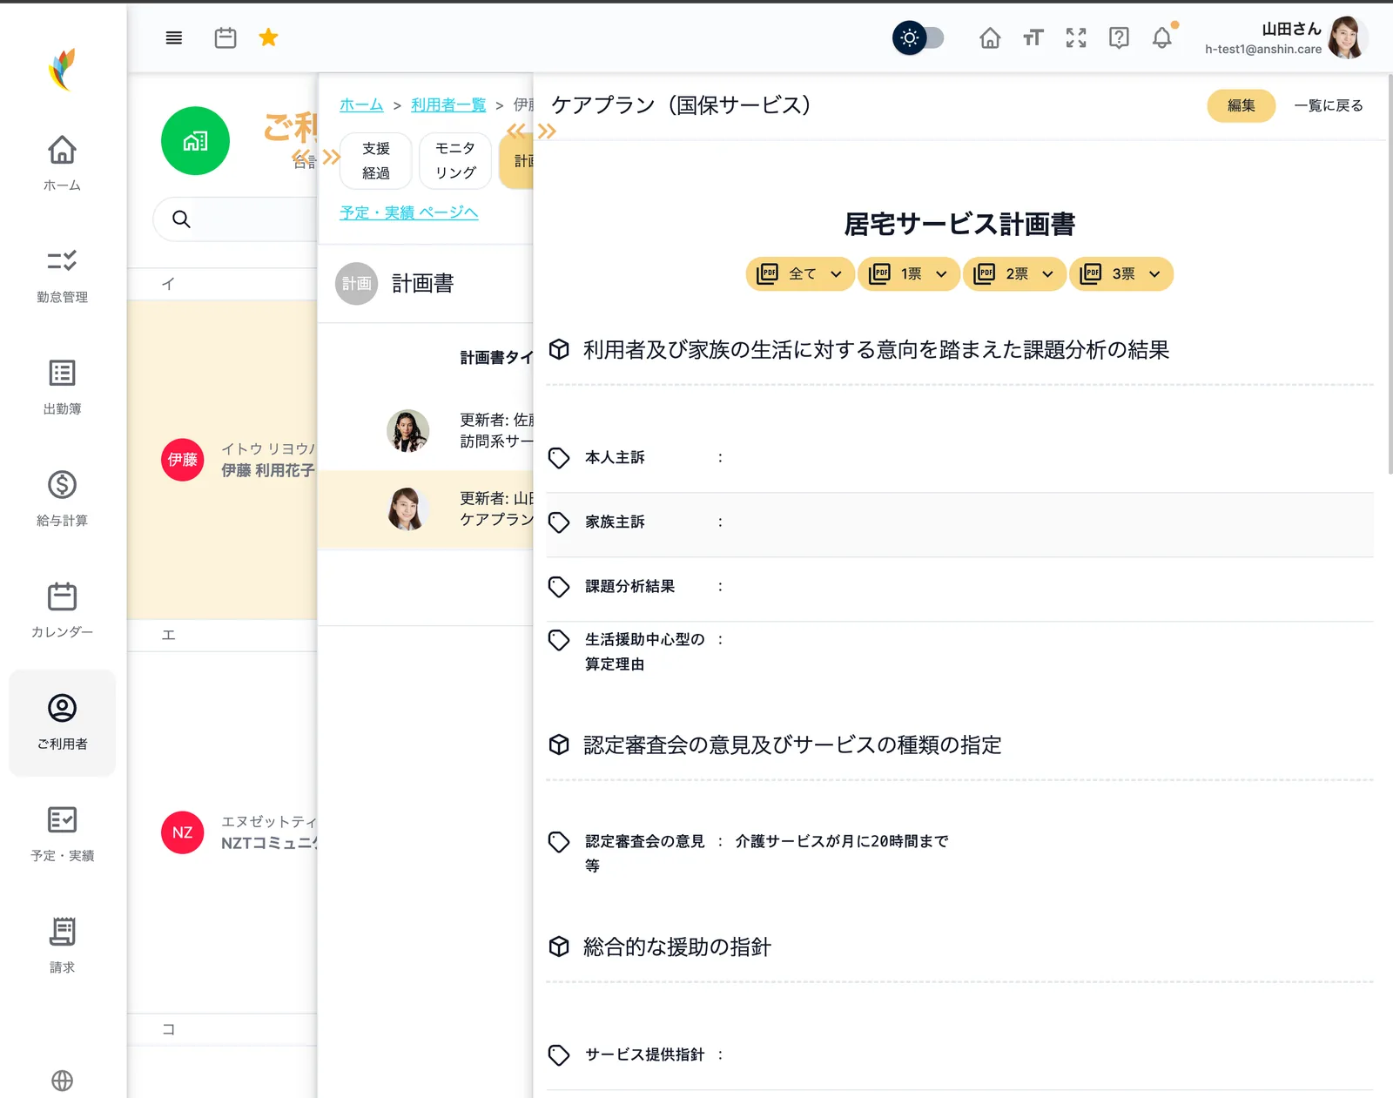The image size is (1393, 1098).
Task: Click the yellow star favorites icon
Action: click(x=268, y=37)
